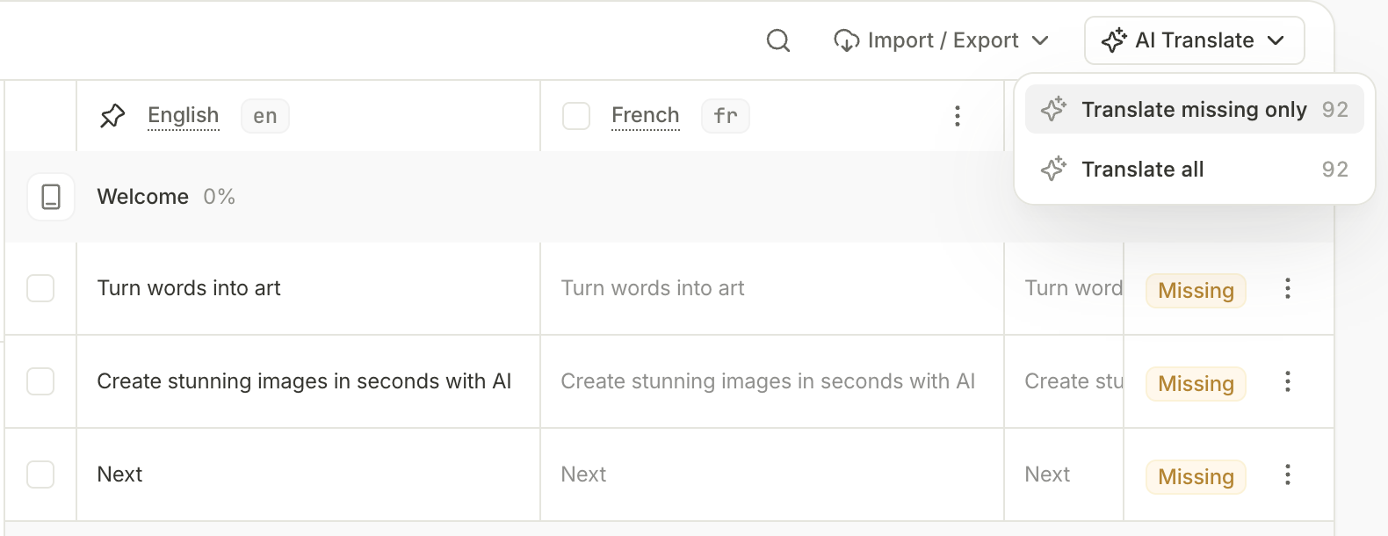Screen dimensions: 1388x536
Task: Click English cell 'Create stunning images in seconds with AI'
Action: 308,381
